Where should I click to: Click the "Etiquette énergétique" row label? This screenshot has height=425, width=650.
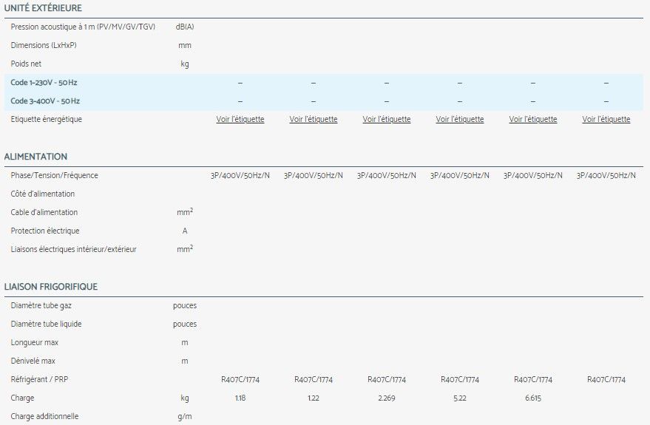point(47,120)
